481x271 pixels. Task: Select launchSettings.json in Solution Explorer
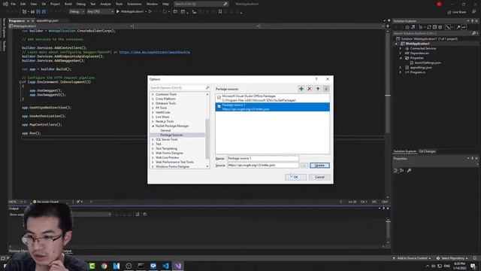(x=428, y=62)
